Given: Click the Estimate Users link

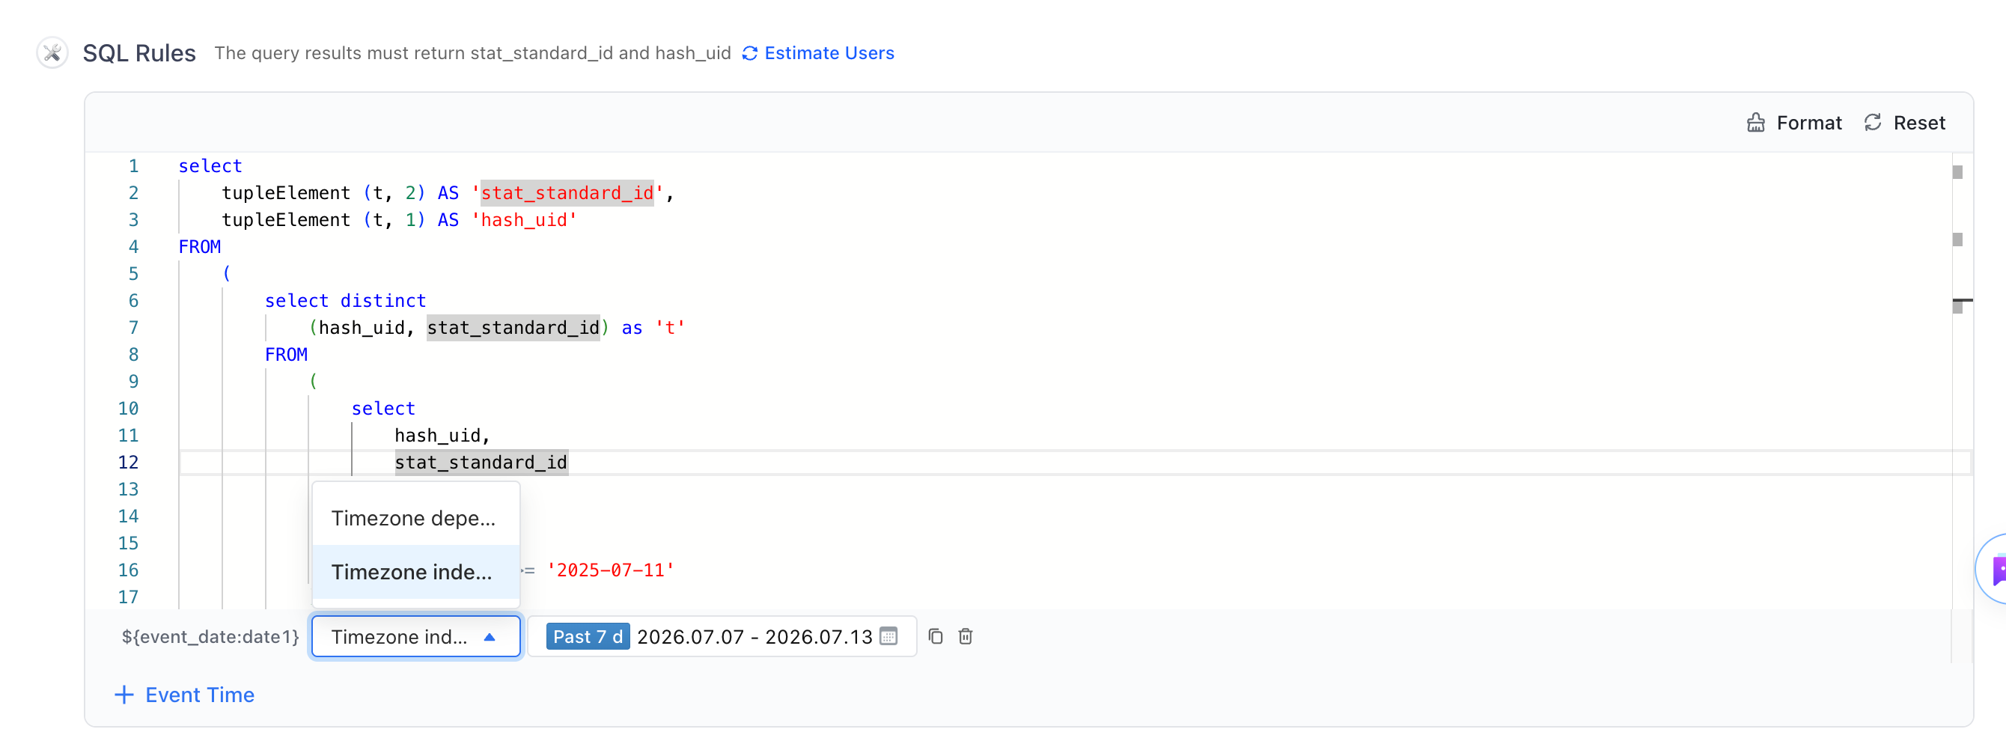Looking at the screenshot, I should click(829, 53).
